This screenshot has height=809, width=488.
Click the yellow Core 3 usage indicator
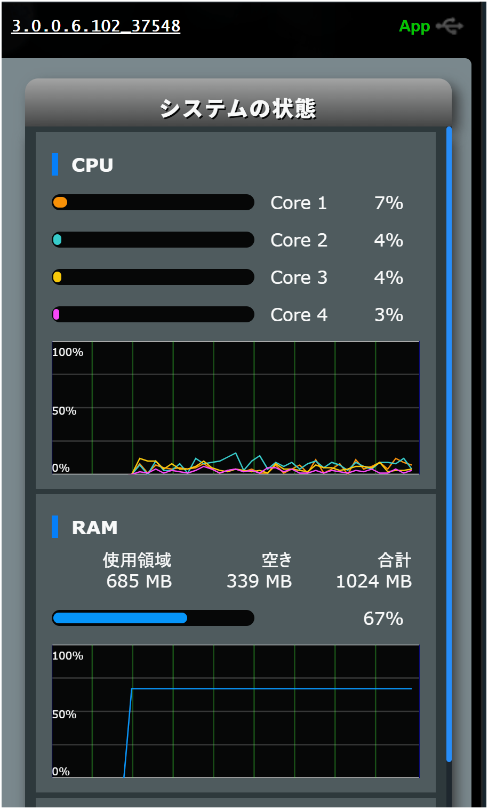click(58, 277)
